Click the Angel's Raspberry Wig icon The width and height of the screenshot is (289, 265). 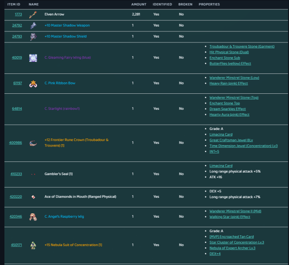click(33, 217)
